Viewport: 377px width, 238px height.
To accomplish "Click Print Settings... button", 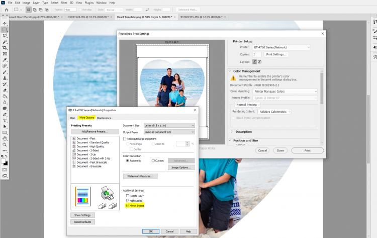I will coord(276,54).
